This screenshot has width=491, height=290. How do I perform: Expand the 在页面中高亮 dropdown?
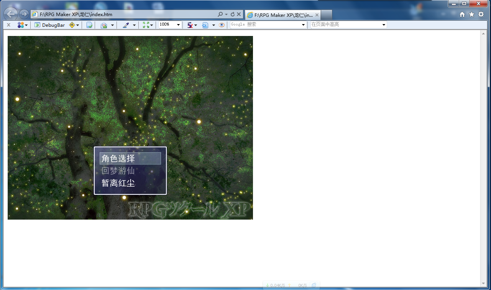click(384, 25)
